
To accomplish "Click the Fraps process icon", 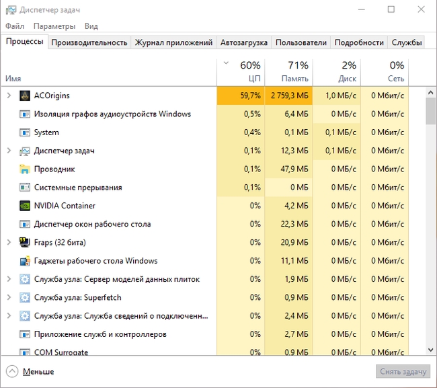I will [x=25, y=242].
